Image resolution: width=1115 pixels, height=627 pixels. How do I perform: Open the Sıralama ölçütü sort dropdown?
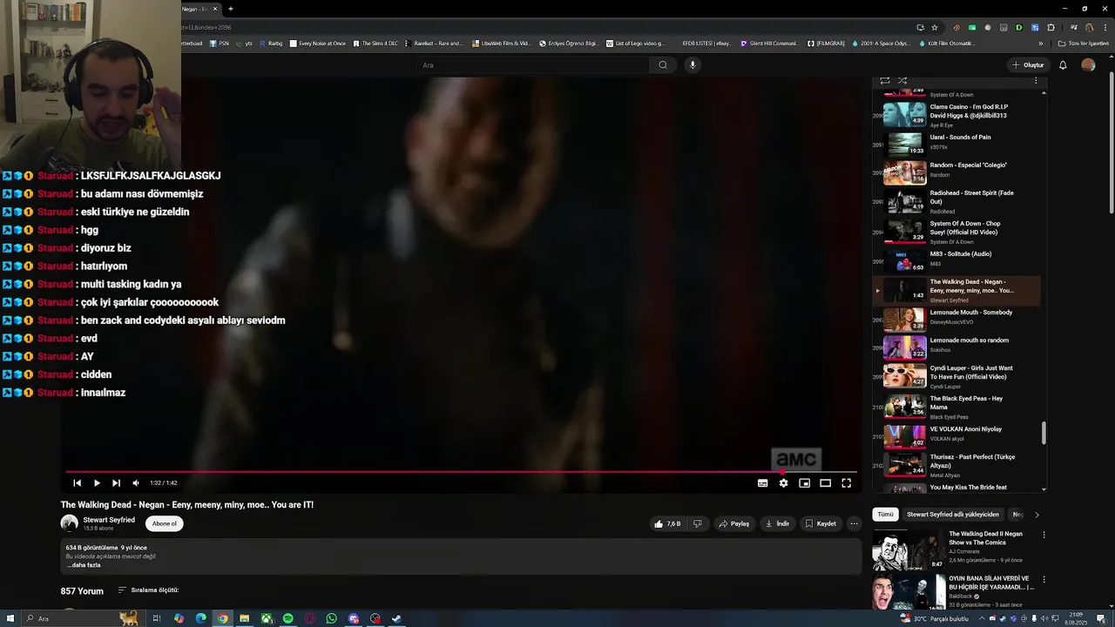pos(148,590)
